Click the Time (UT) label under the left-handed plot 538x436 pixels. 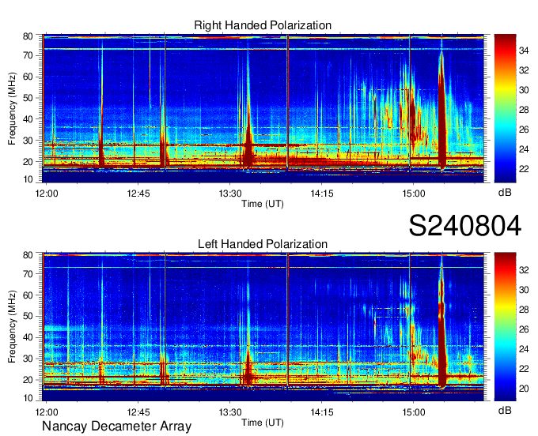(x=263, y=423)
